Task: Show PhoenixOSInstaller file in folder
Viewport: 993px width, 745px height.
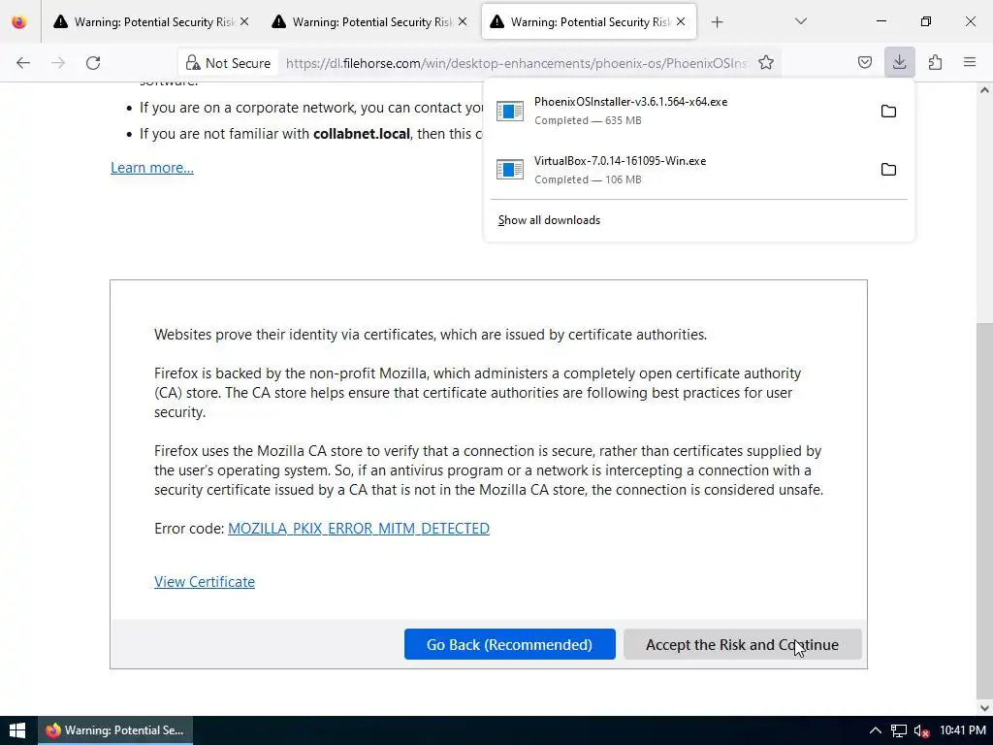Action: [x=888, y=112]
